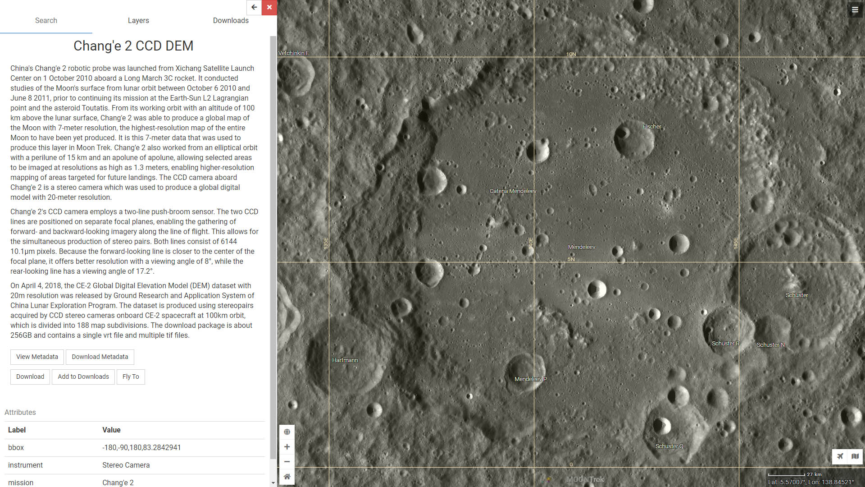The width and height of the screenshot is (865, 487).
Task: Click the Attributes section heading
Action: 20,413
